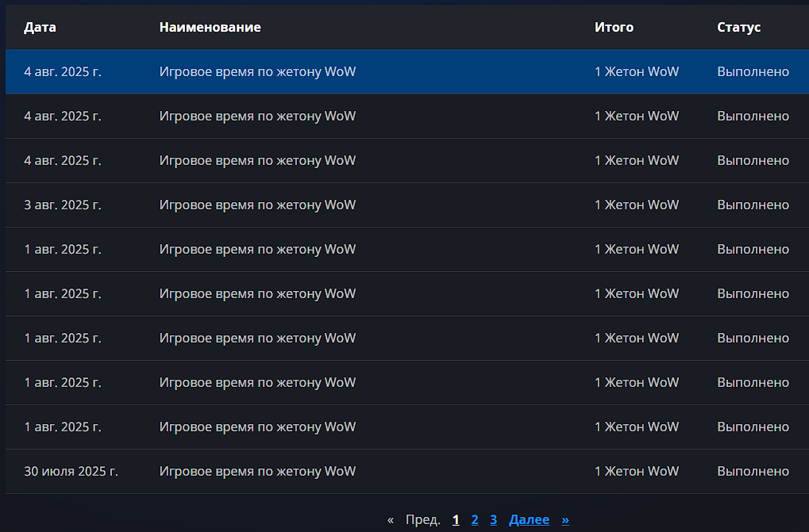Go to page 3 of the list
This screenshot has width=809, height=532.
click(493, 519)
